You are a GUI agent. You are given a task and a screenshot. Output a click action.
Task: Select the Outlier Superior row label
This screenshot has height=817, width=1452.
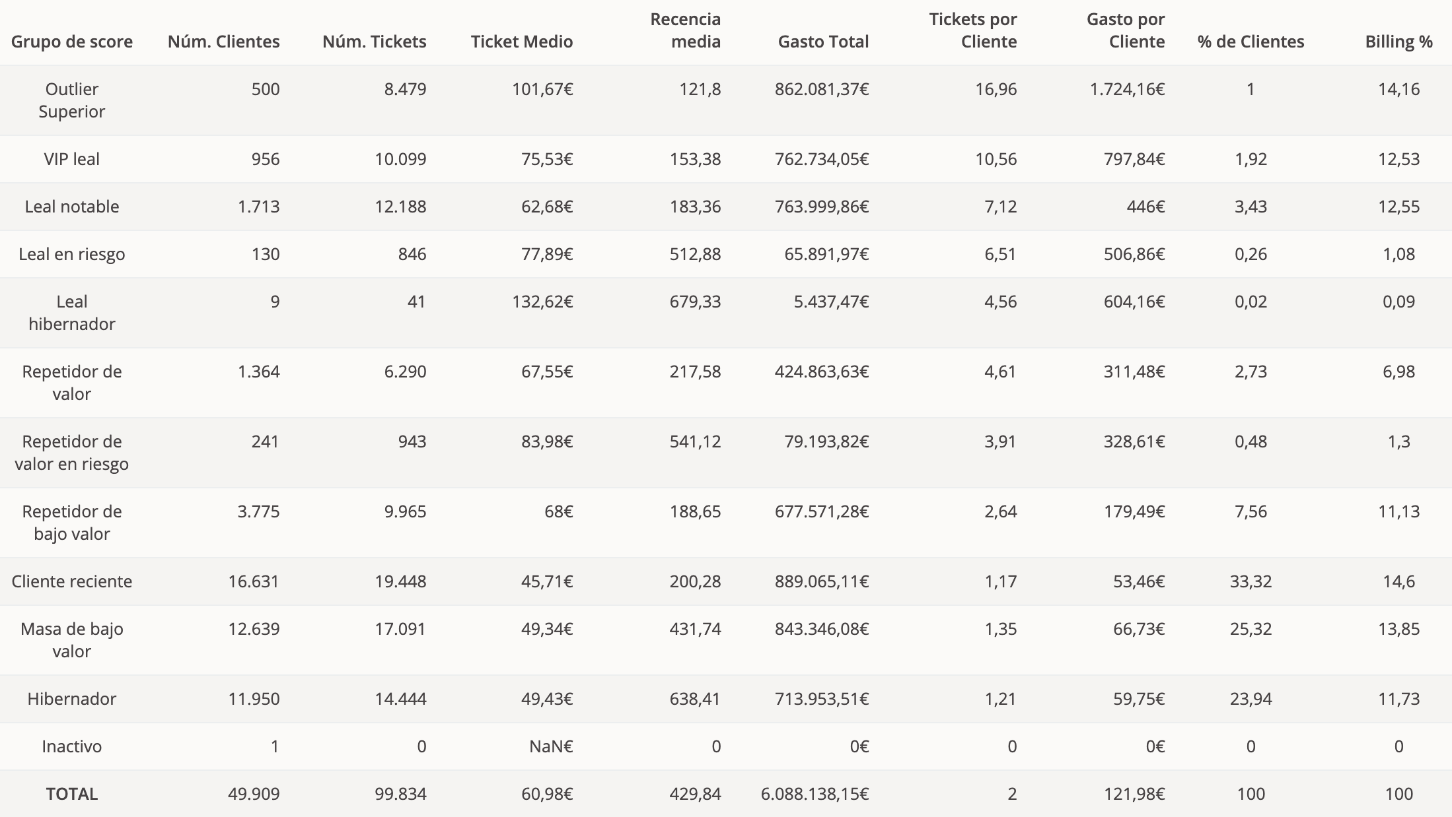tap(72, 100)
